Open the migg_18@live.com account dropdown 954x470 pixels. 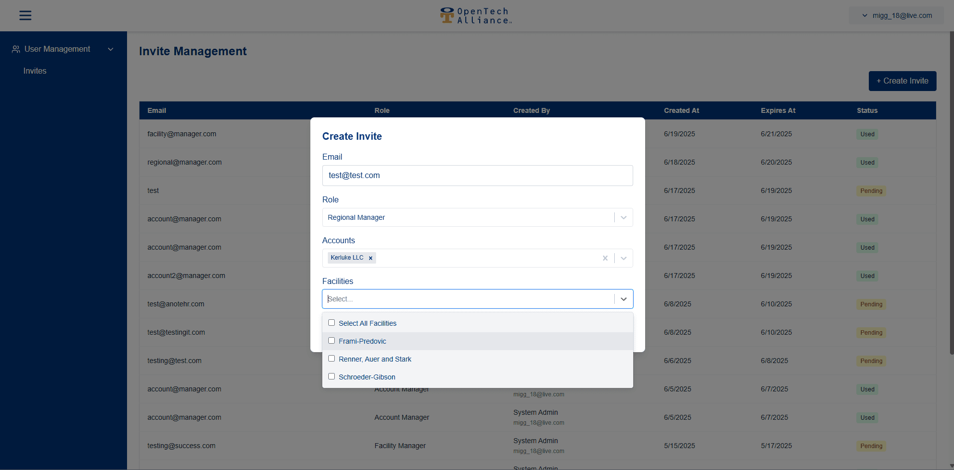897,15
